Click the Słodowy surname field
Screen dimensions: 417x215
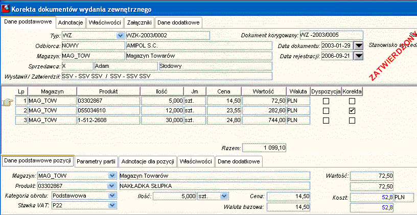click(x=216, y=66)
